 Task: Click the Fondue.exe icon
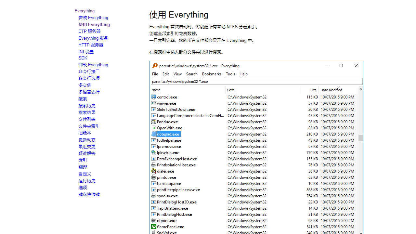coord(154,122)
